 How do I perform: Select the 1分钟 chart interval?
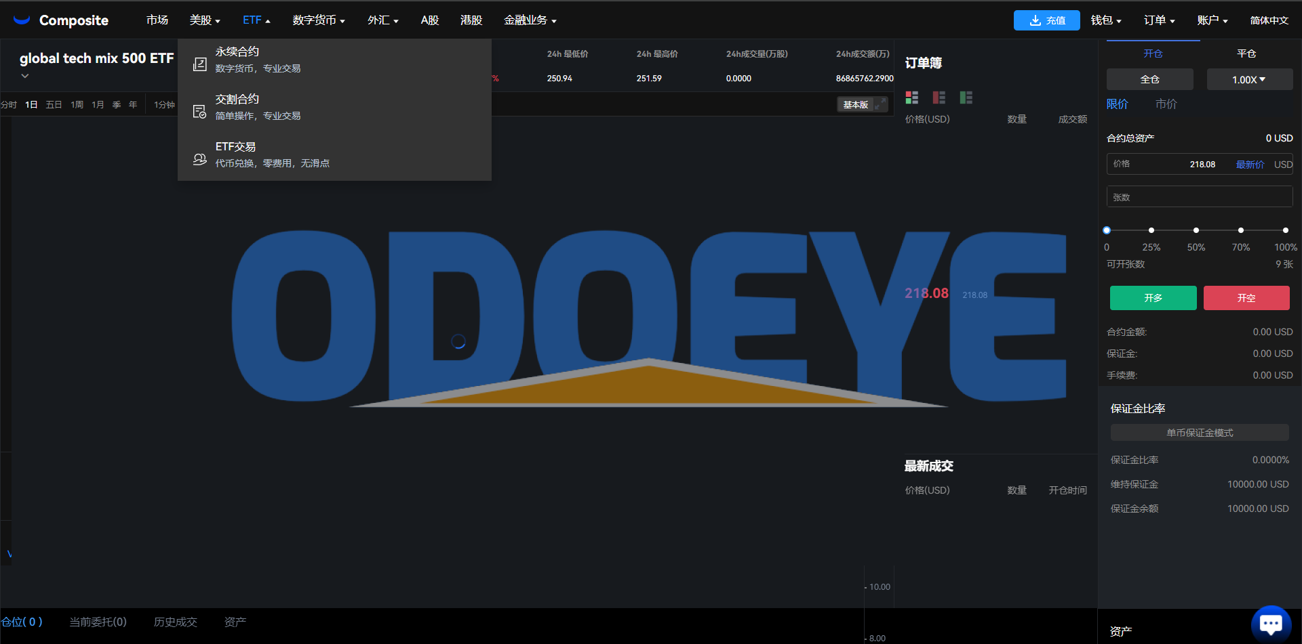(164, 104)
